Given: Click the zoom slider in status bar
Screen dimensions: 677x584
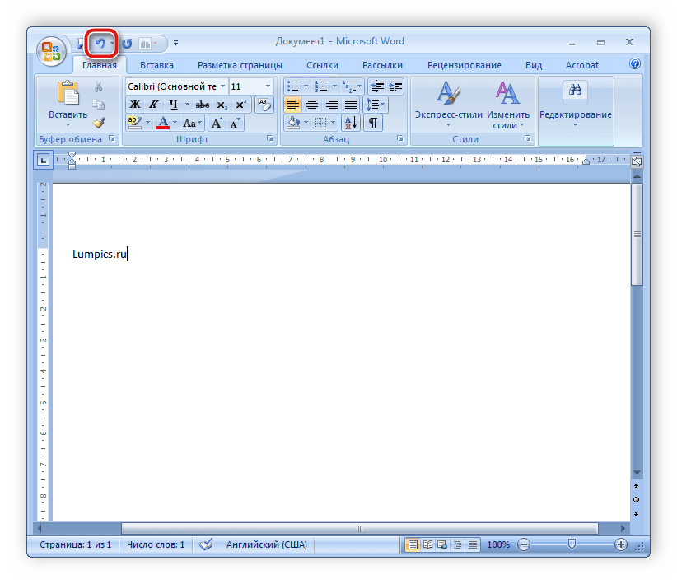Looking at the screenshot, I should point(572,544).
